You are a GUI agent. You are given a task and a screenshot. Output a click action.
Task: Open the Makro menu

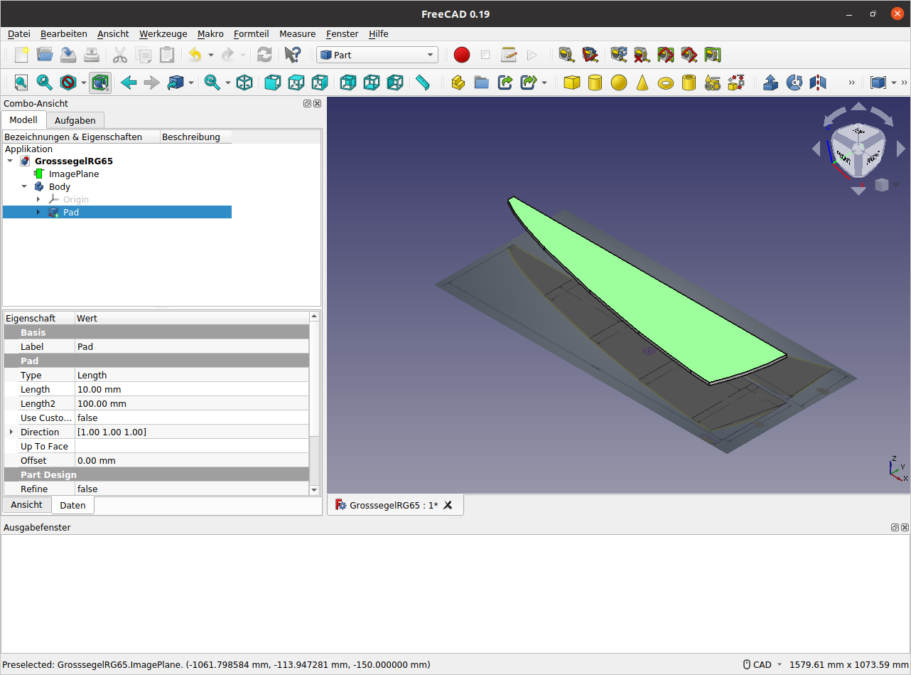210,33
